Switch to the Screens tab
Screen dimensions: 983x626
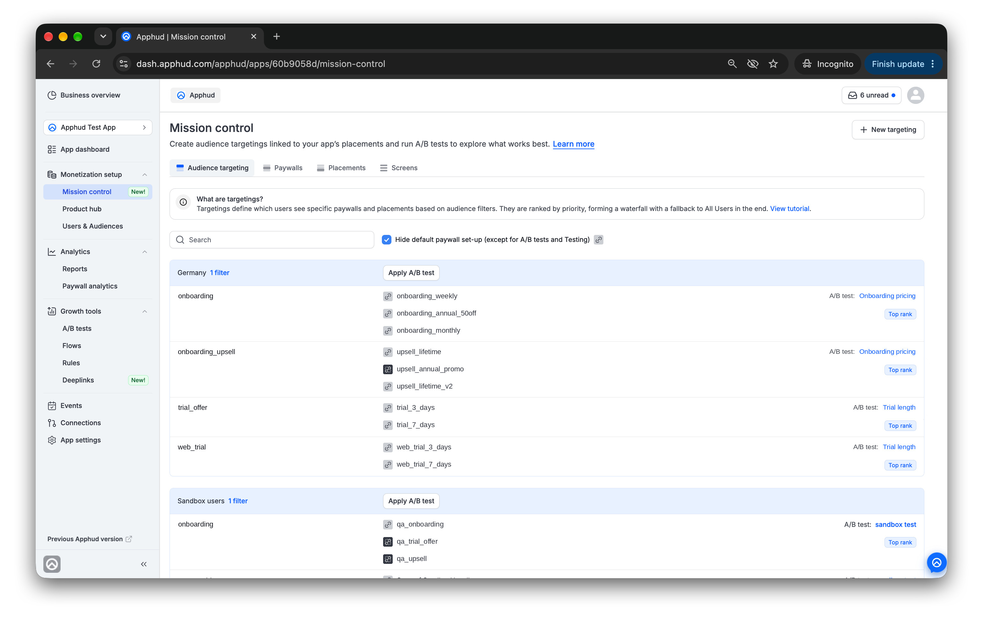[x=398, y=168]
